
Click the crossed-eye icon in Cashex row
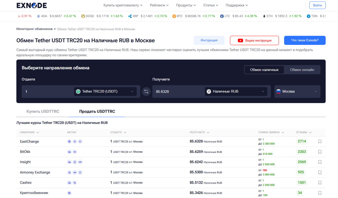click(x=75, y=183)
